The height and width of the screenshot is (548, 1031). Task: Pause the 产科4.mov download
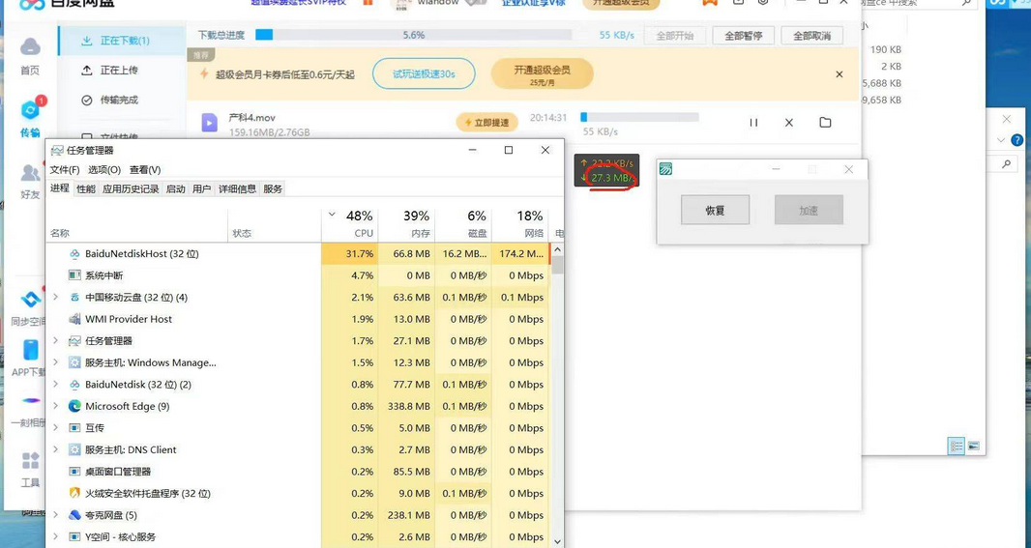pos(753,123)
